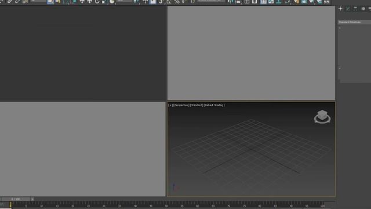Click Render Production teapot
371x209 pixels.
click(312, 2)
